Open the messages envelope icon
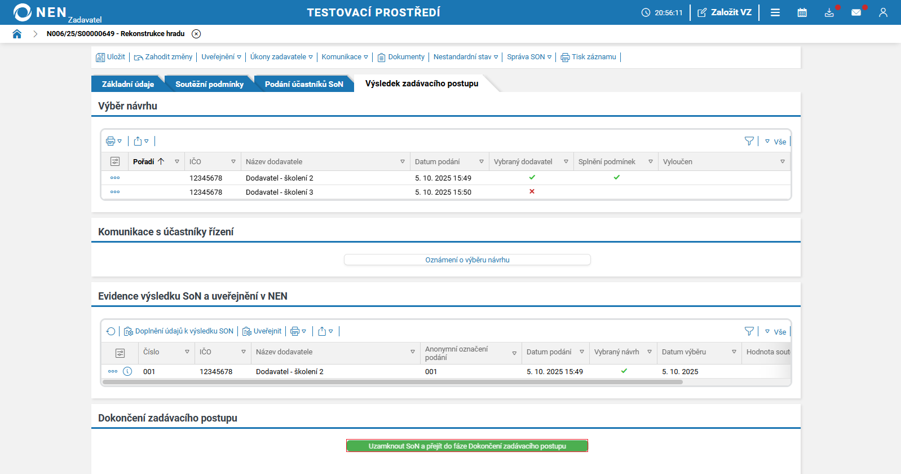 pyautogui.click(x=856, y=12)
